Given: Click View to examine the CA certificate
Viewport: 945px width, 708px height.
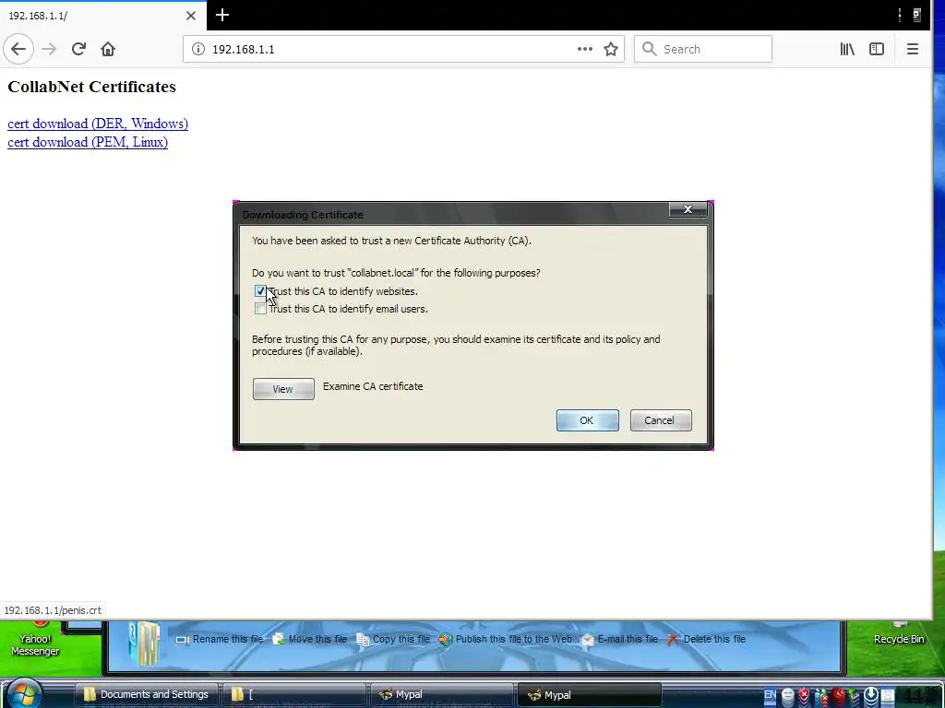Looking at the screenshot, I should tap(283, 389).
